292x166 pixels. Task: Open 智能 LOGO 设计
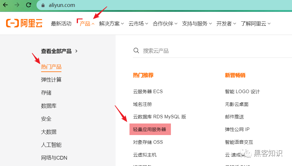pyautogui.click(x=242, y=91)
